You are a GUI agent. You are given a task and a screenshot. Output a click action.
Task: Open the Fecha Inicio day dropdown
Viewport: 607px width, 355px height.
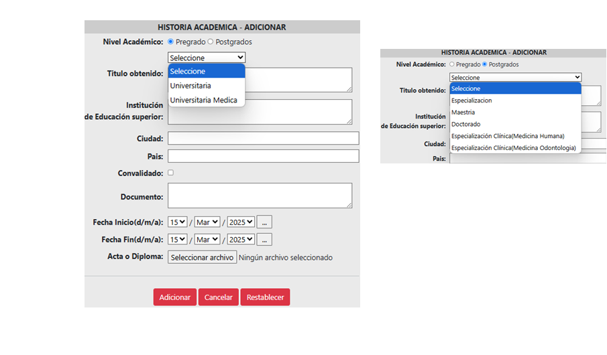pos(178,222)
